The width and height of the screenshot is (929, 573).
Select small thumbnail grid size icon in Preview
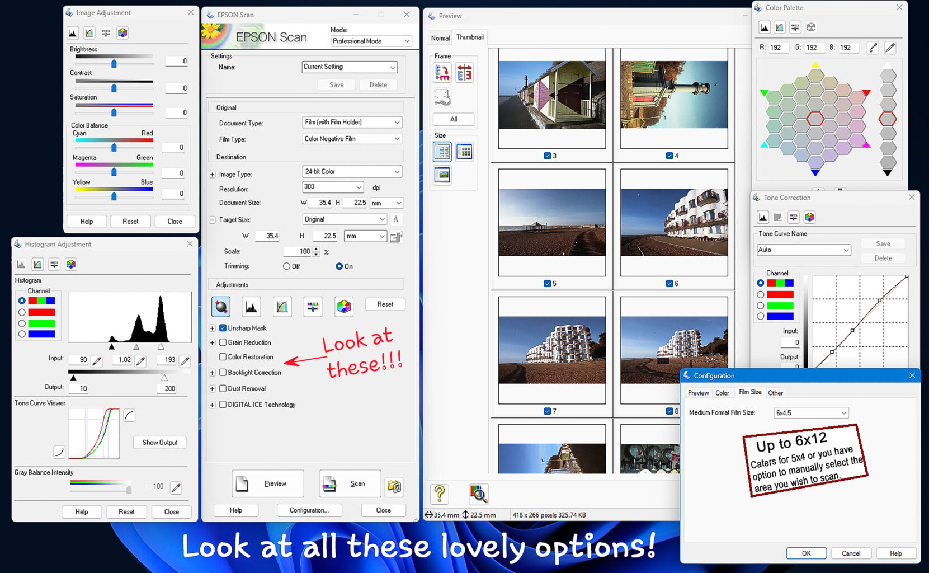click(464, 152)
